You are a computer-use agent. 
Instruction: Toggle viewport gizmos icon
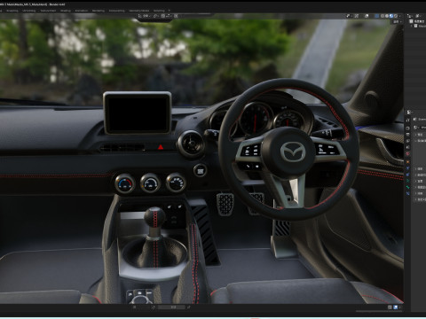(357, 16)
